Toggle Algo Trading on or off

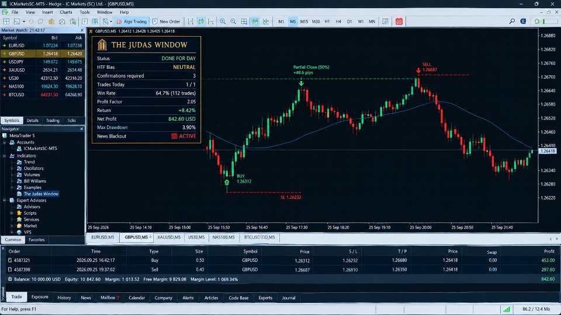(x=132, y=22)
